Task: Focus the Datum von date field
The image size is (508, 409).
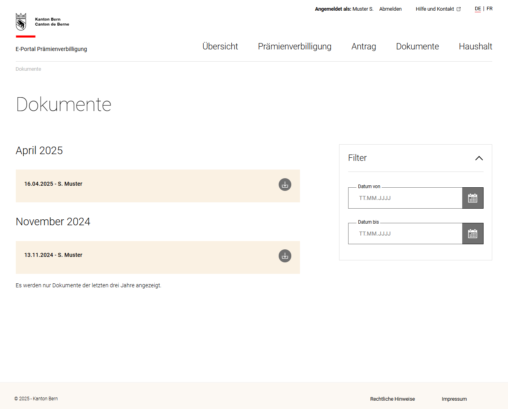Action: pos(405,198)
